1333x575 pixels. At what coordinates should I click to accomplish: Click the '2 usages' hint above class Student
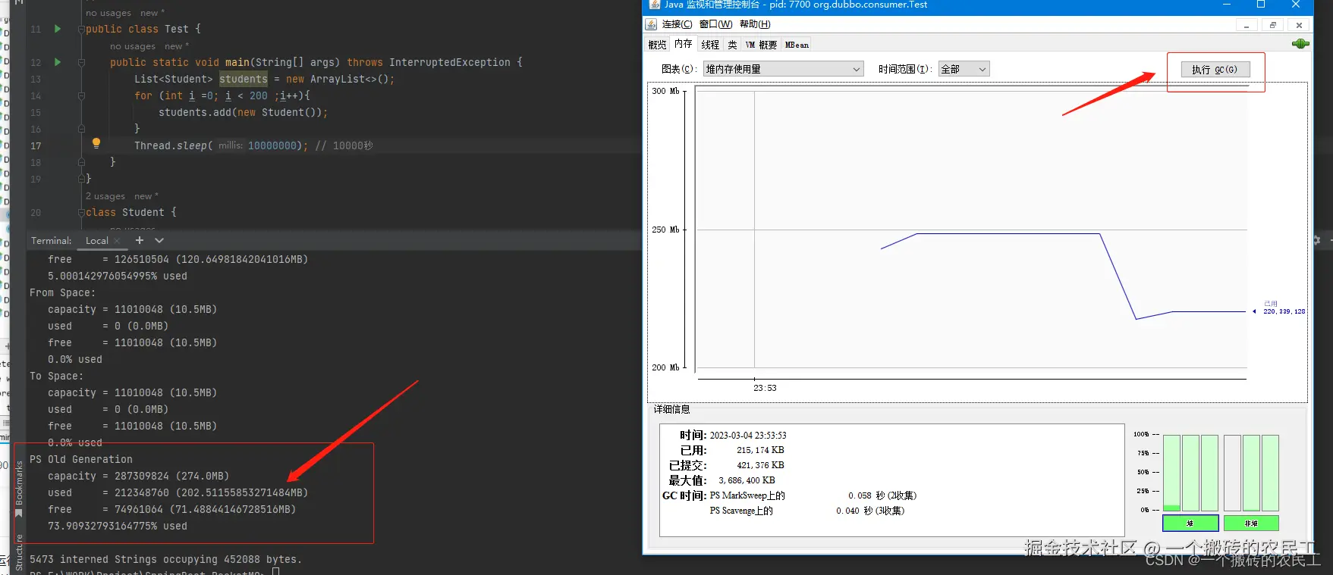tap(105, 196)
